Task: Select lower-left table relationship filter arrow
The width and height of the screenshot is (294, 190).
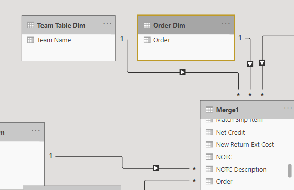Action: (x=156, y=168)
